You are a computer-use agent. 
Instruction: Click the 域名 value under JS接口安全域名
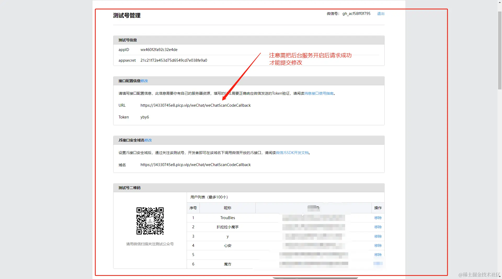click(x=196, y=165)
